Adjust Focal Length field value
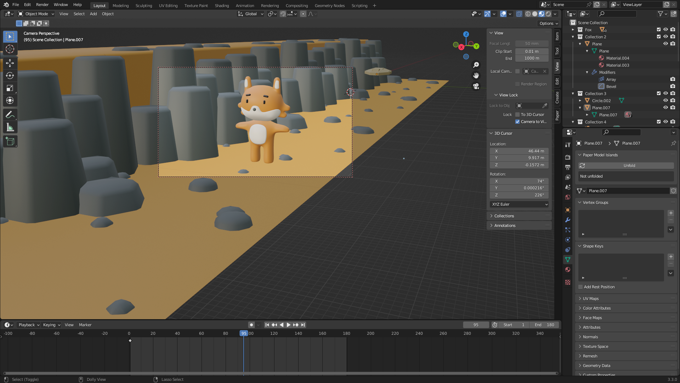 click(532, 44)
